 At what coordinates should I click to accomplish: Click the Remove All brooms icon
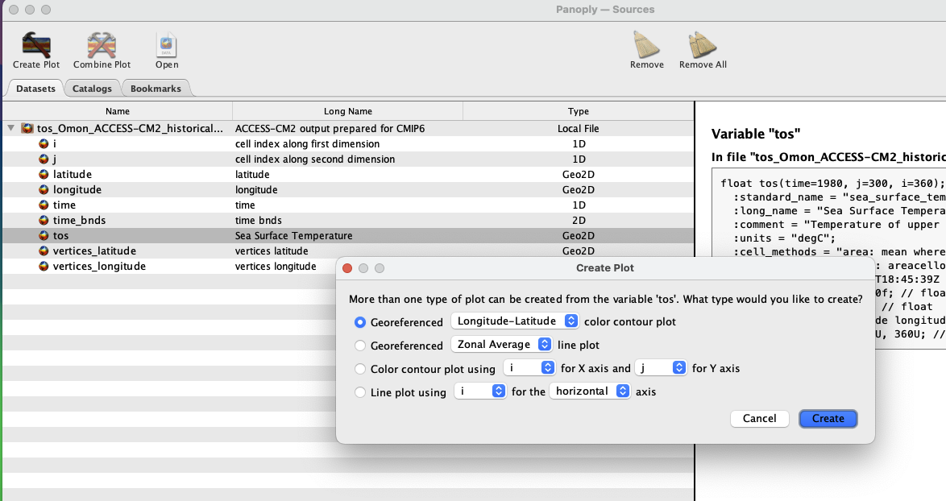point(703,45)
